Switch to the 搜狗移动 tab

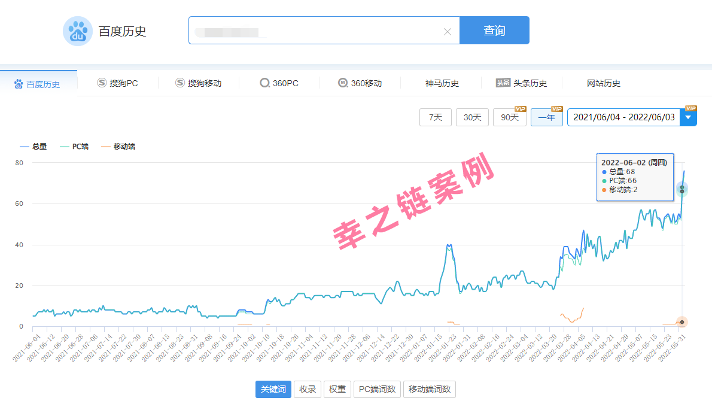[199, 83]
